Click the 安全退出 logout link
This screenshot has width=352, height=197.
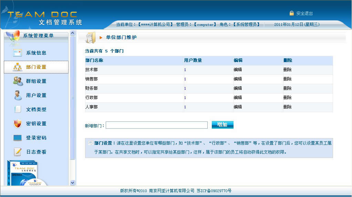(x=304, y=13)
